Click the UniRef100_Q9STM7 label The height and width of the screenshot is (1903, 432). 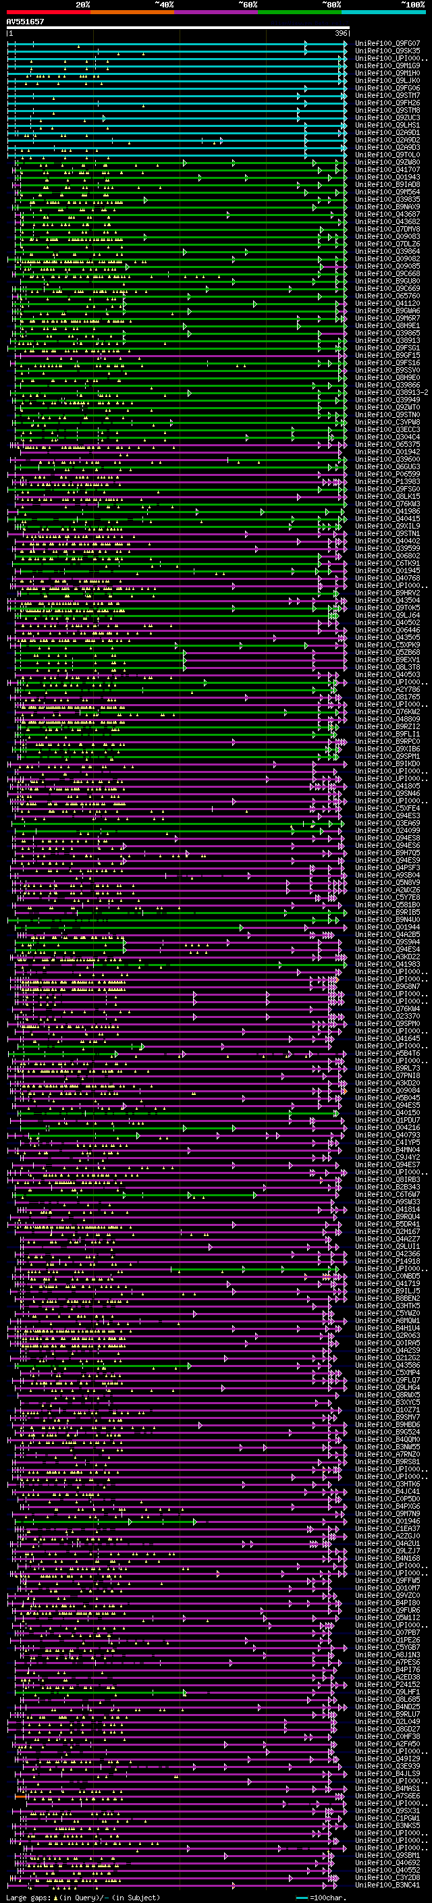point(387,95)
